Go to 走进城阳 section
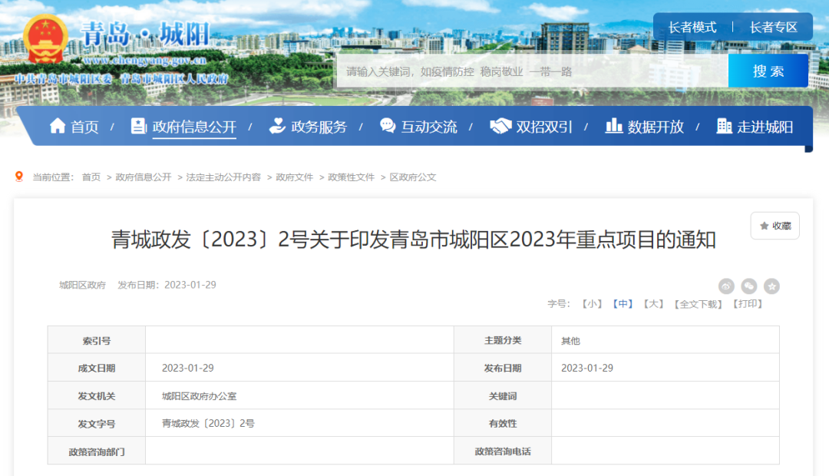The image size is (829, 476). click(765, 127)
